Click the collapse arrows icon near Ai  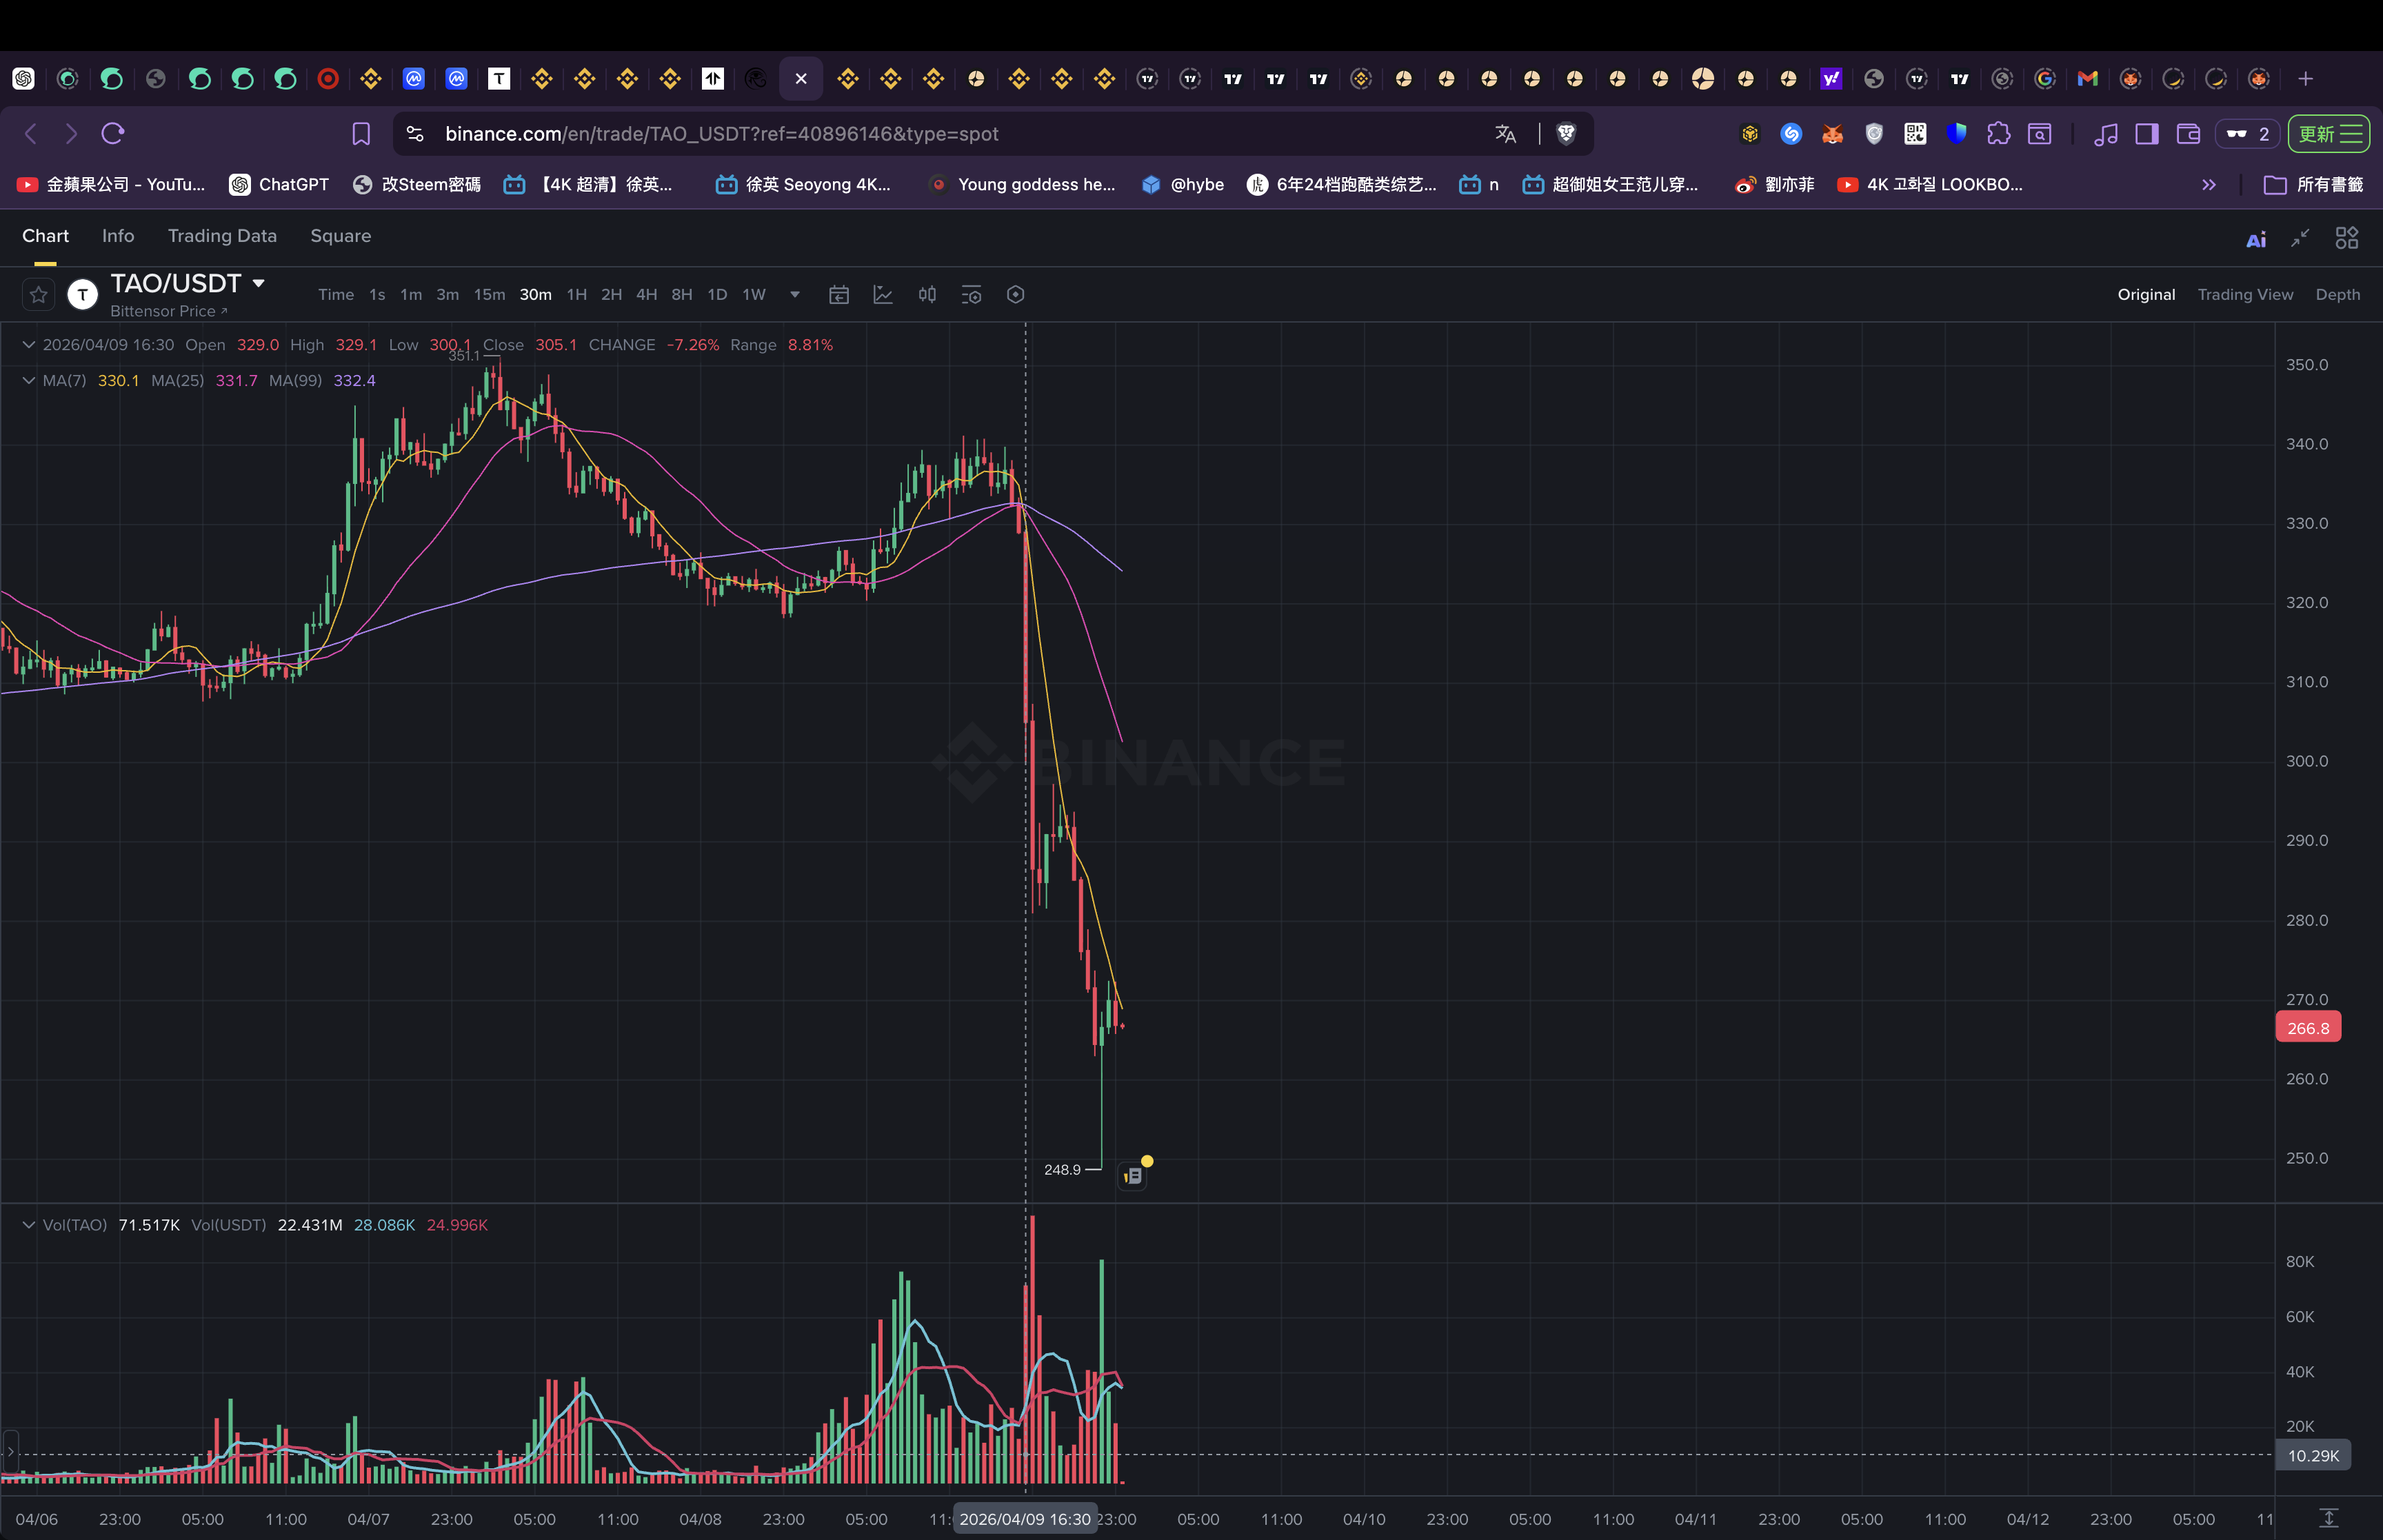[2301, 238]
